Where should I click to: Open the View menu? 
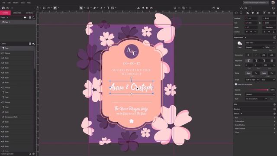[23, 3]
